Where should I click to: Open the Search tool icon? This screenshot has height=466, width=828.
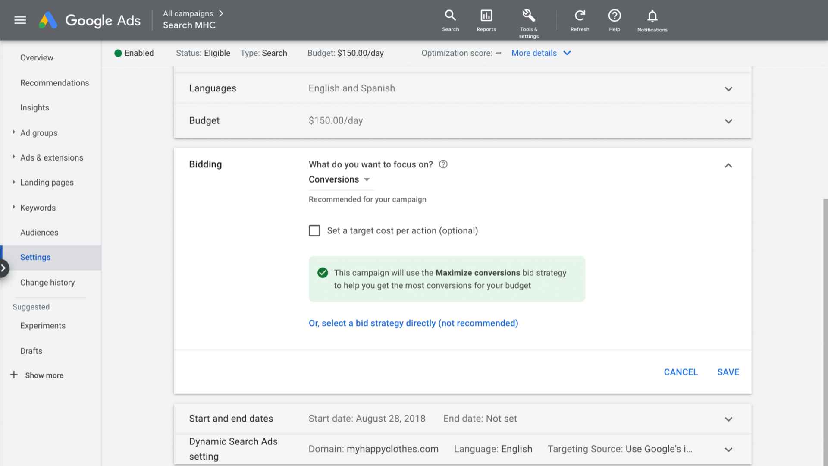(450, 20)
